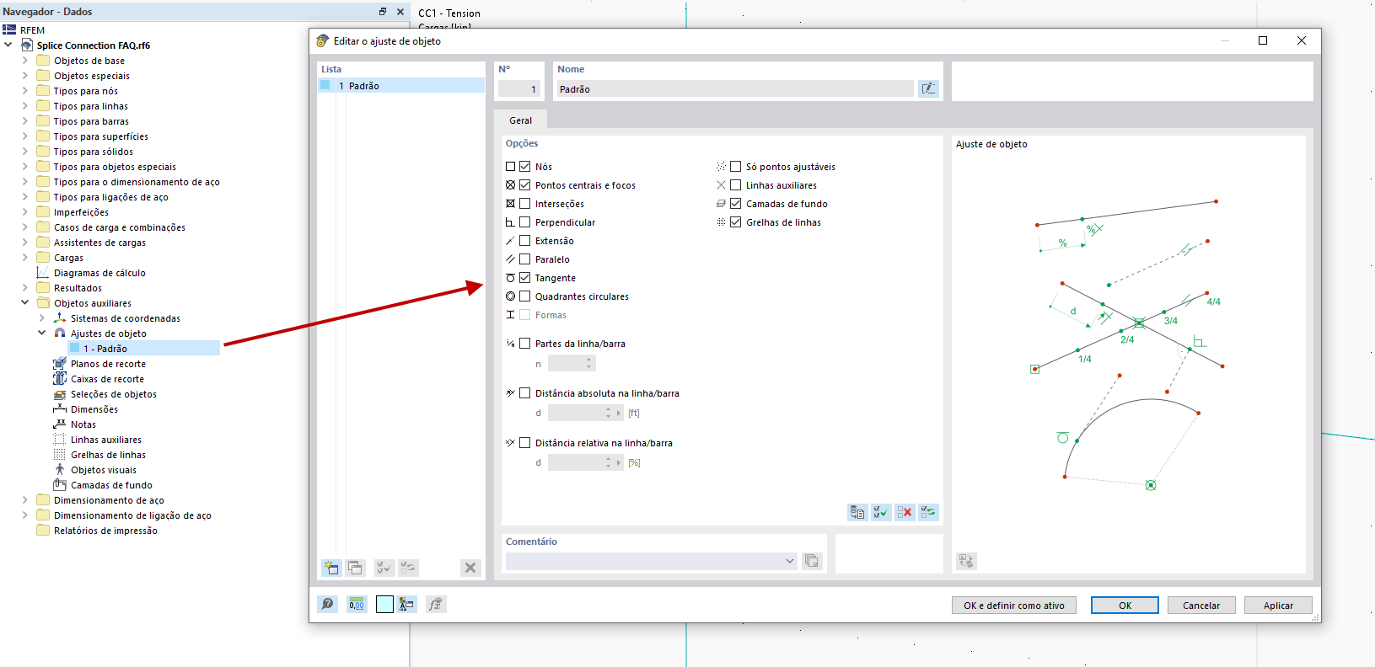The height and width of the screenshot is (667, 1375).
Task: Select Caixas de recorte in navigator tree
Action: (107, 379)
